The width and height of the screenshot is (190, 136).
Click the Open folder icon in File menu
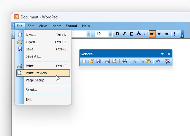point(20,42)
